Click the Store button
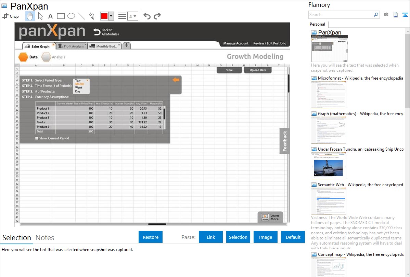The height and width of the screenshot is (277, 410). tap(229, 70)
